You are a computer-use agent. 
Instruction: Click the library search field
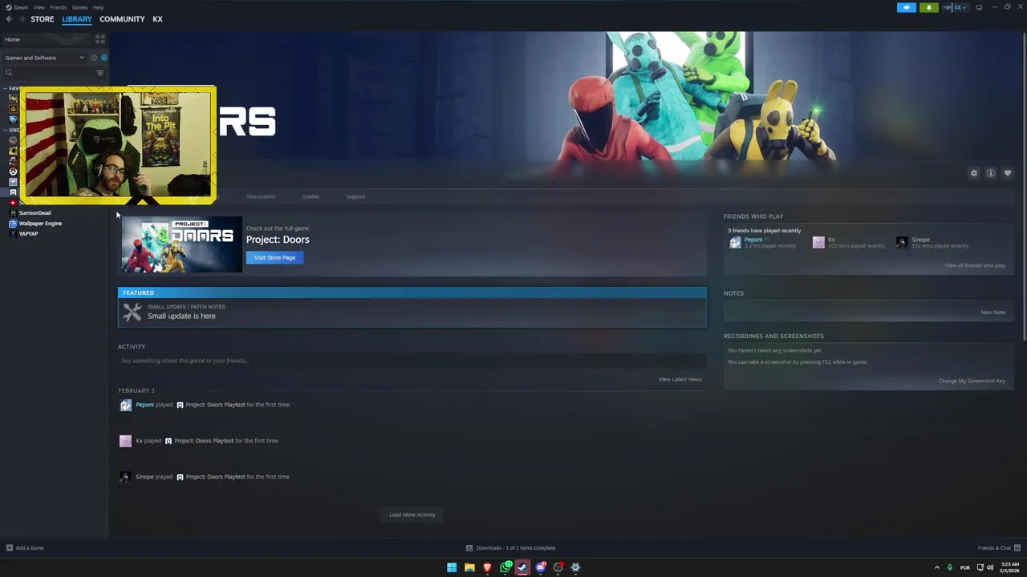(x=50, y=73)
